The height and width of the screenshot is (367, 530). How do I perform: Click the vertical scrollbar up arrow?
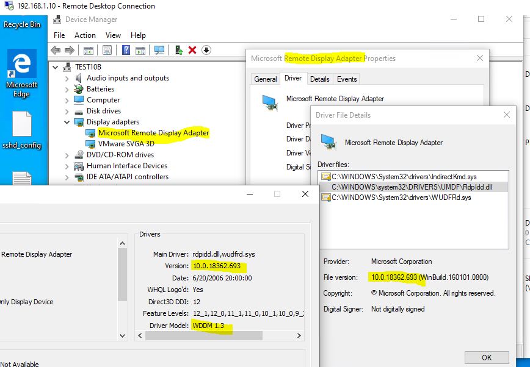click(123, 243)
